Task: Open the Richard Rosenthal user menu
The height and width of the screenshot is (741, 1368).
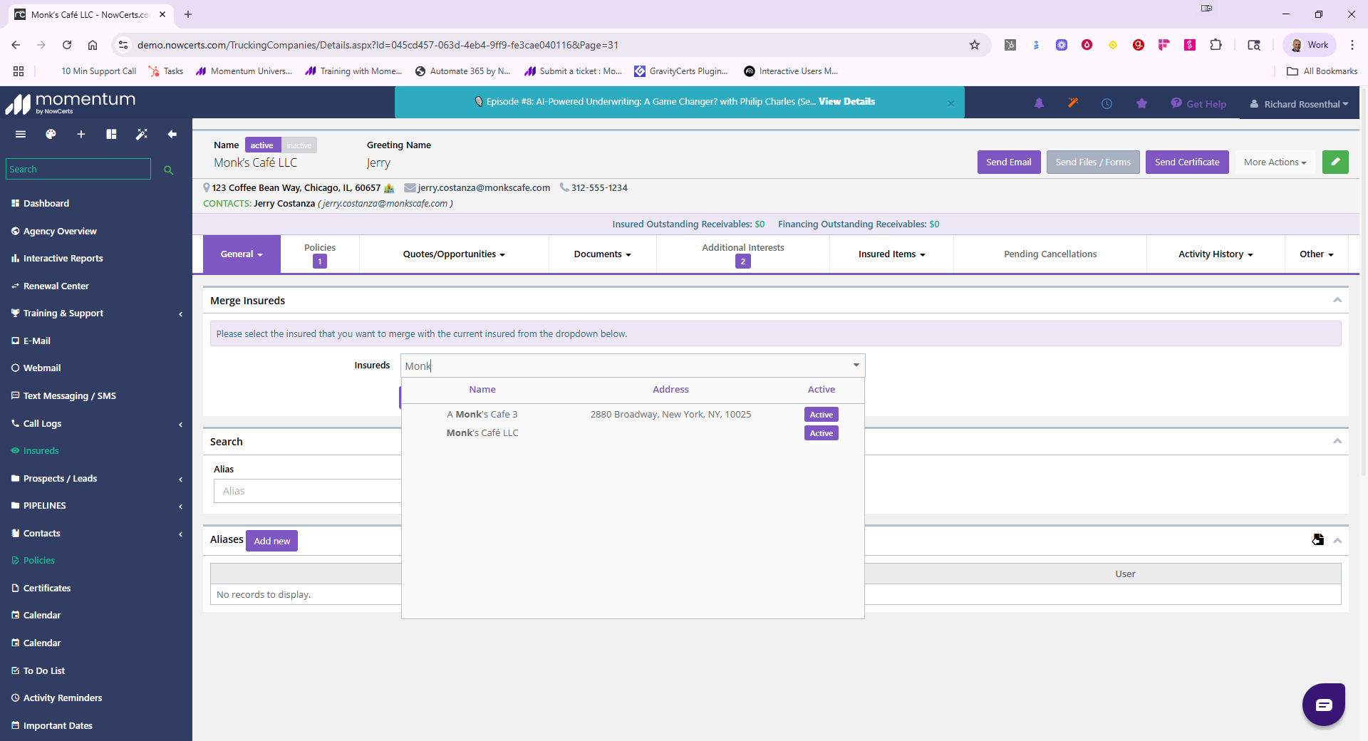Action: tap(1300, 104)
